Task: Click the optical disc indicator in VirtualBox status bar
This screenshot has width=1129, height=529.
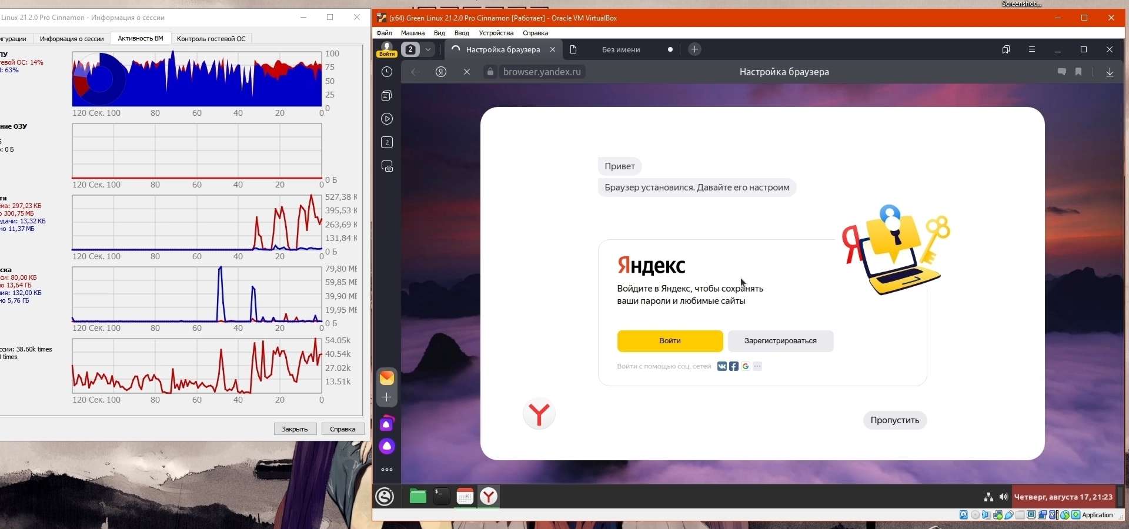Action: [x=975, y=515]
